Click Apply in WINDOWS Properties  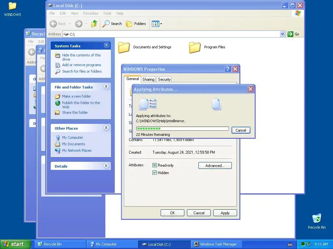pos(225,213)
